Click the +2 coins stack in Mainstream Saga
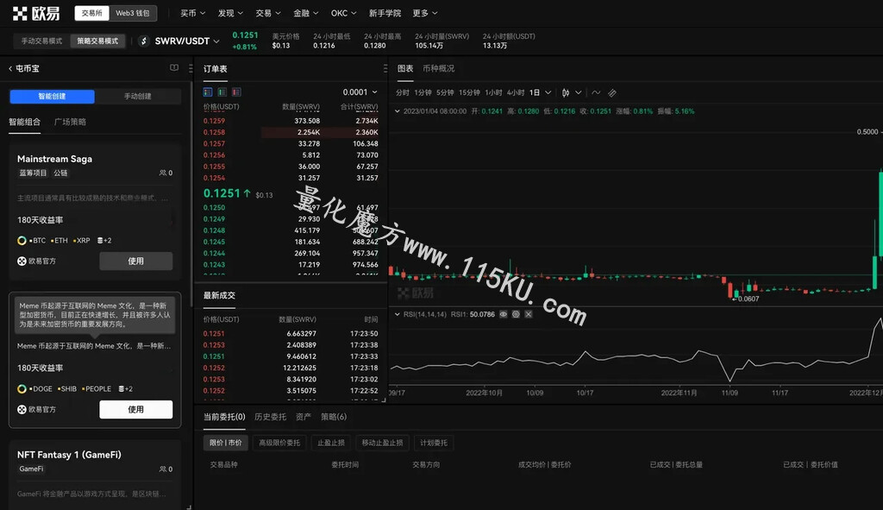The image size is (883, 510). point(104,241)
